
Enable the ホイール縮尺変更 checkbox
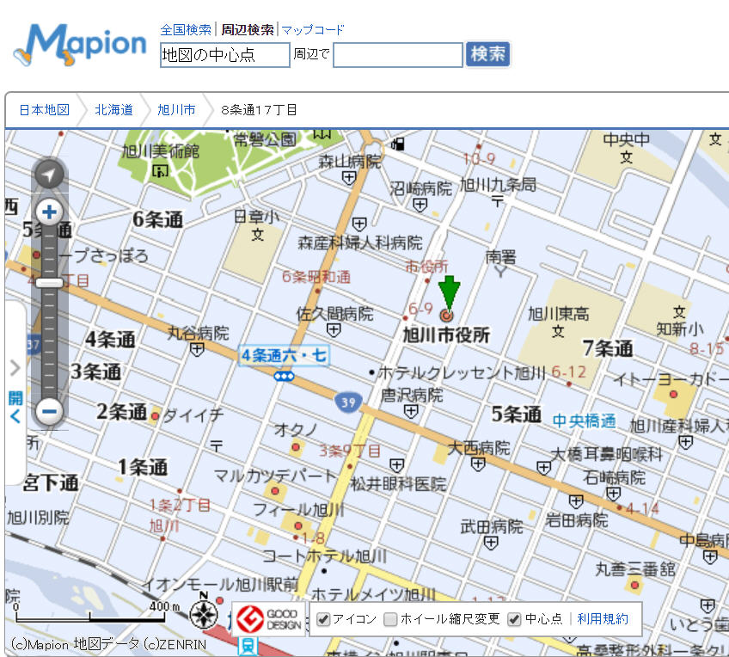pyautogui.click(x=391, y=619)
